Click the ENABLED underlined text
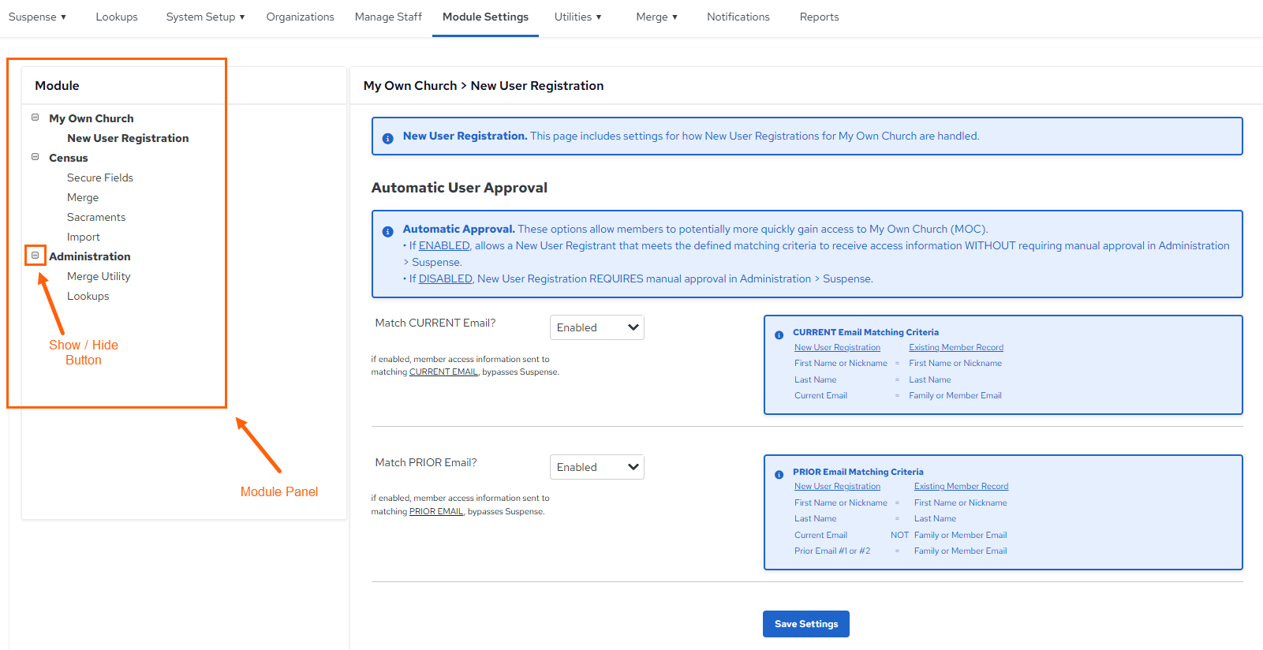 pos(444,245)
